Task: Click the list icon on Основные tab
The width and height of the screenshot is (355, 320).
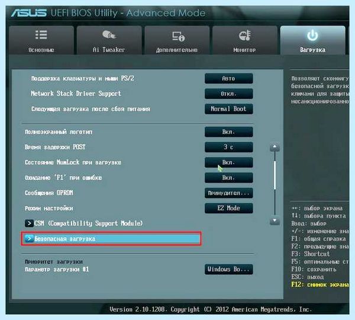Action: [41, 35]
